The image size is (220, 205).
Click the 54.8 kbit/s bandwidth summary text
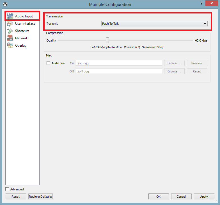(x=127, y=47)
